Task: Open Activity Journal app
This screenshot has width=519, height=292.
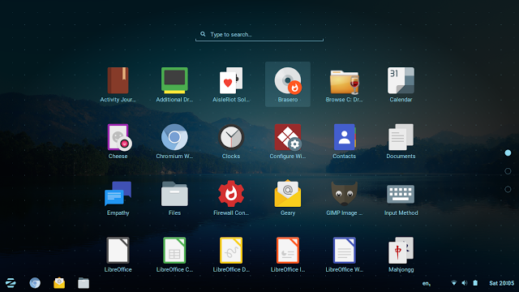Action: pos(118,84)
